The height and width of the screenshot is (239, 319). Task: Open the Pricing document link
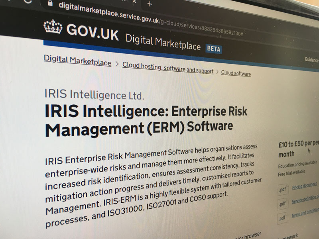304,186
